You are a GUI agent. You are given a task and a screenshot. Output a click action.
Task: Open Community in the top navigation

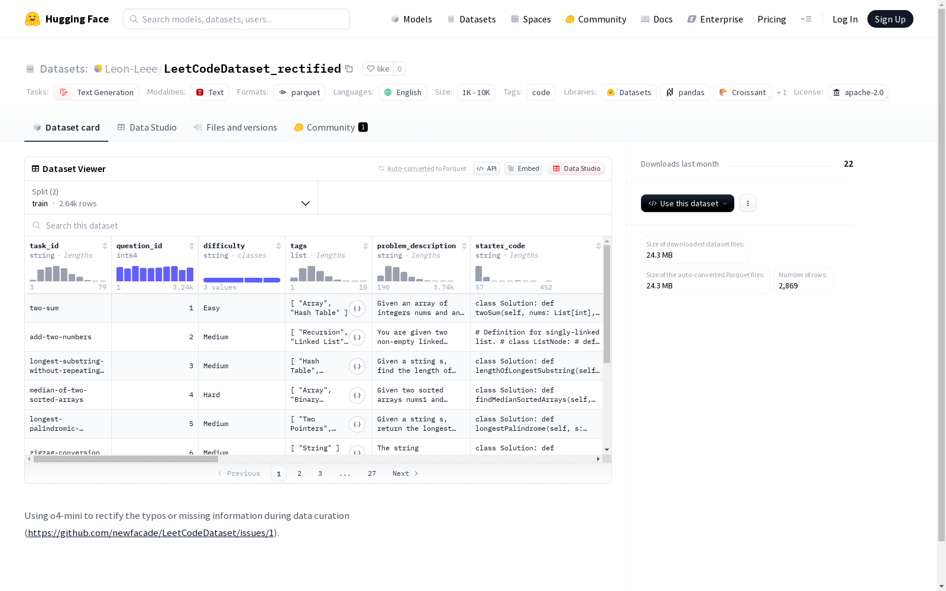596,19
